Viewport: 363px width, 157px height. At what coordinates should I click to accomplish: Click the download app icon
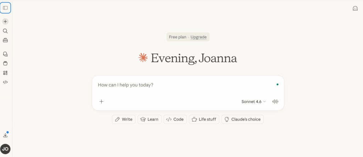(x=5, y=135)
